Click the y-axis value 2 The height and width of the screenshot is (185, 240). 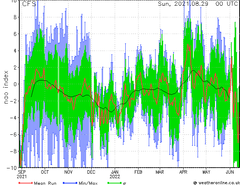point(15,67)
